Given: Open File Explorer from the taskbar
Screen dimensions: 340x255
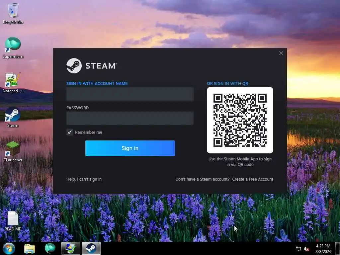Looking at the screenshot, I should pyautogui.click(x=30, y=248).
